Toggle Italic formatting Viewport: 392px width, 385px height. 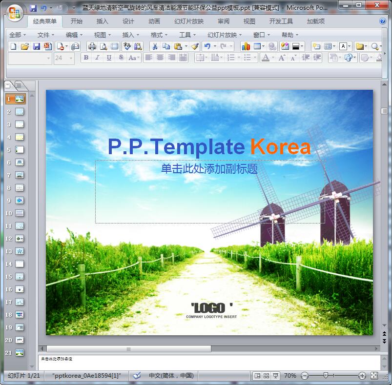point(98,58)
